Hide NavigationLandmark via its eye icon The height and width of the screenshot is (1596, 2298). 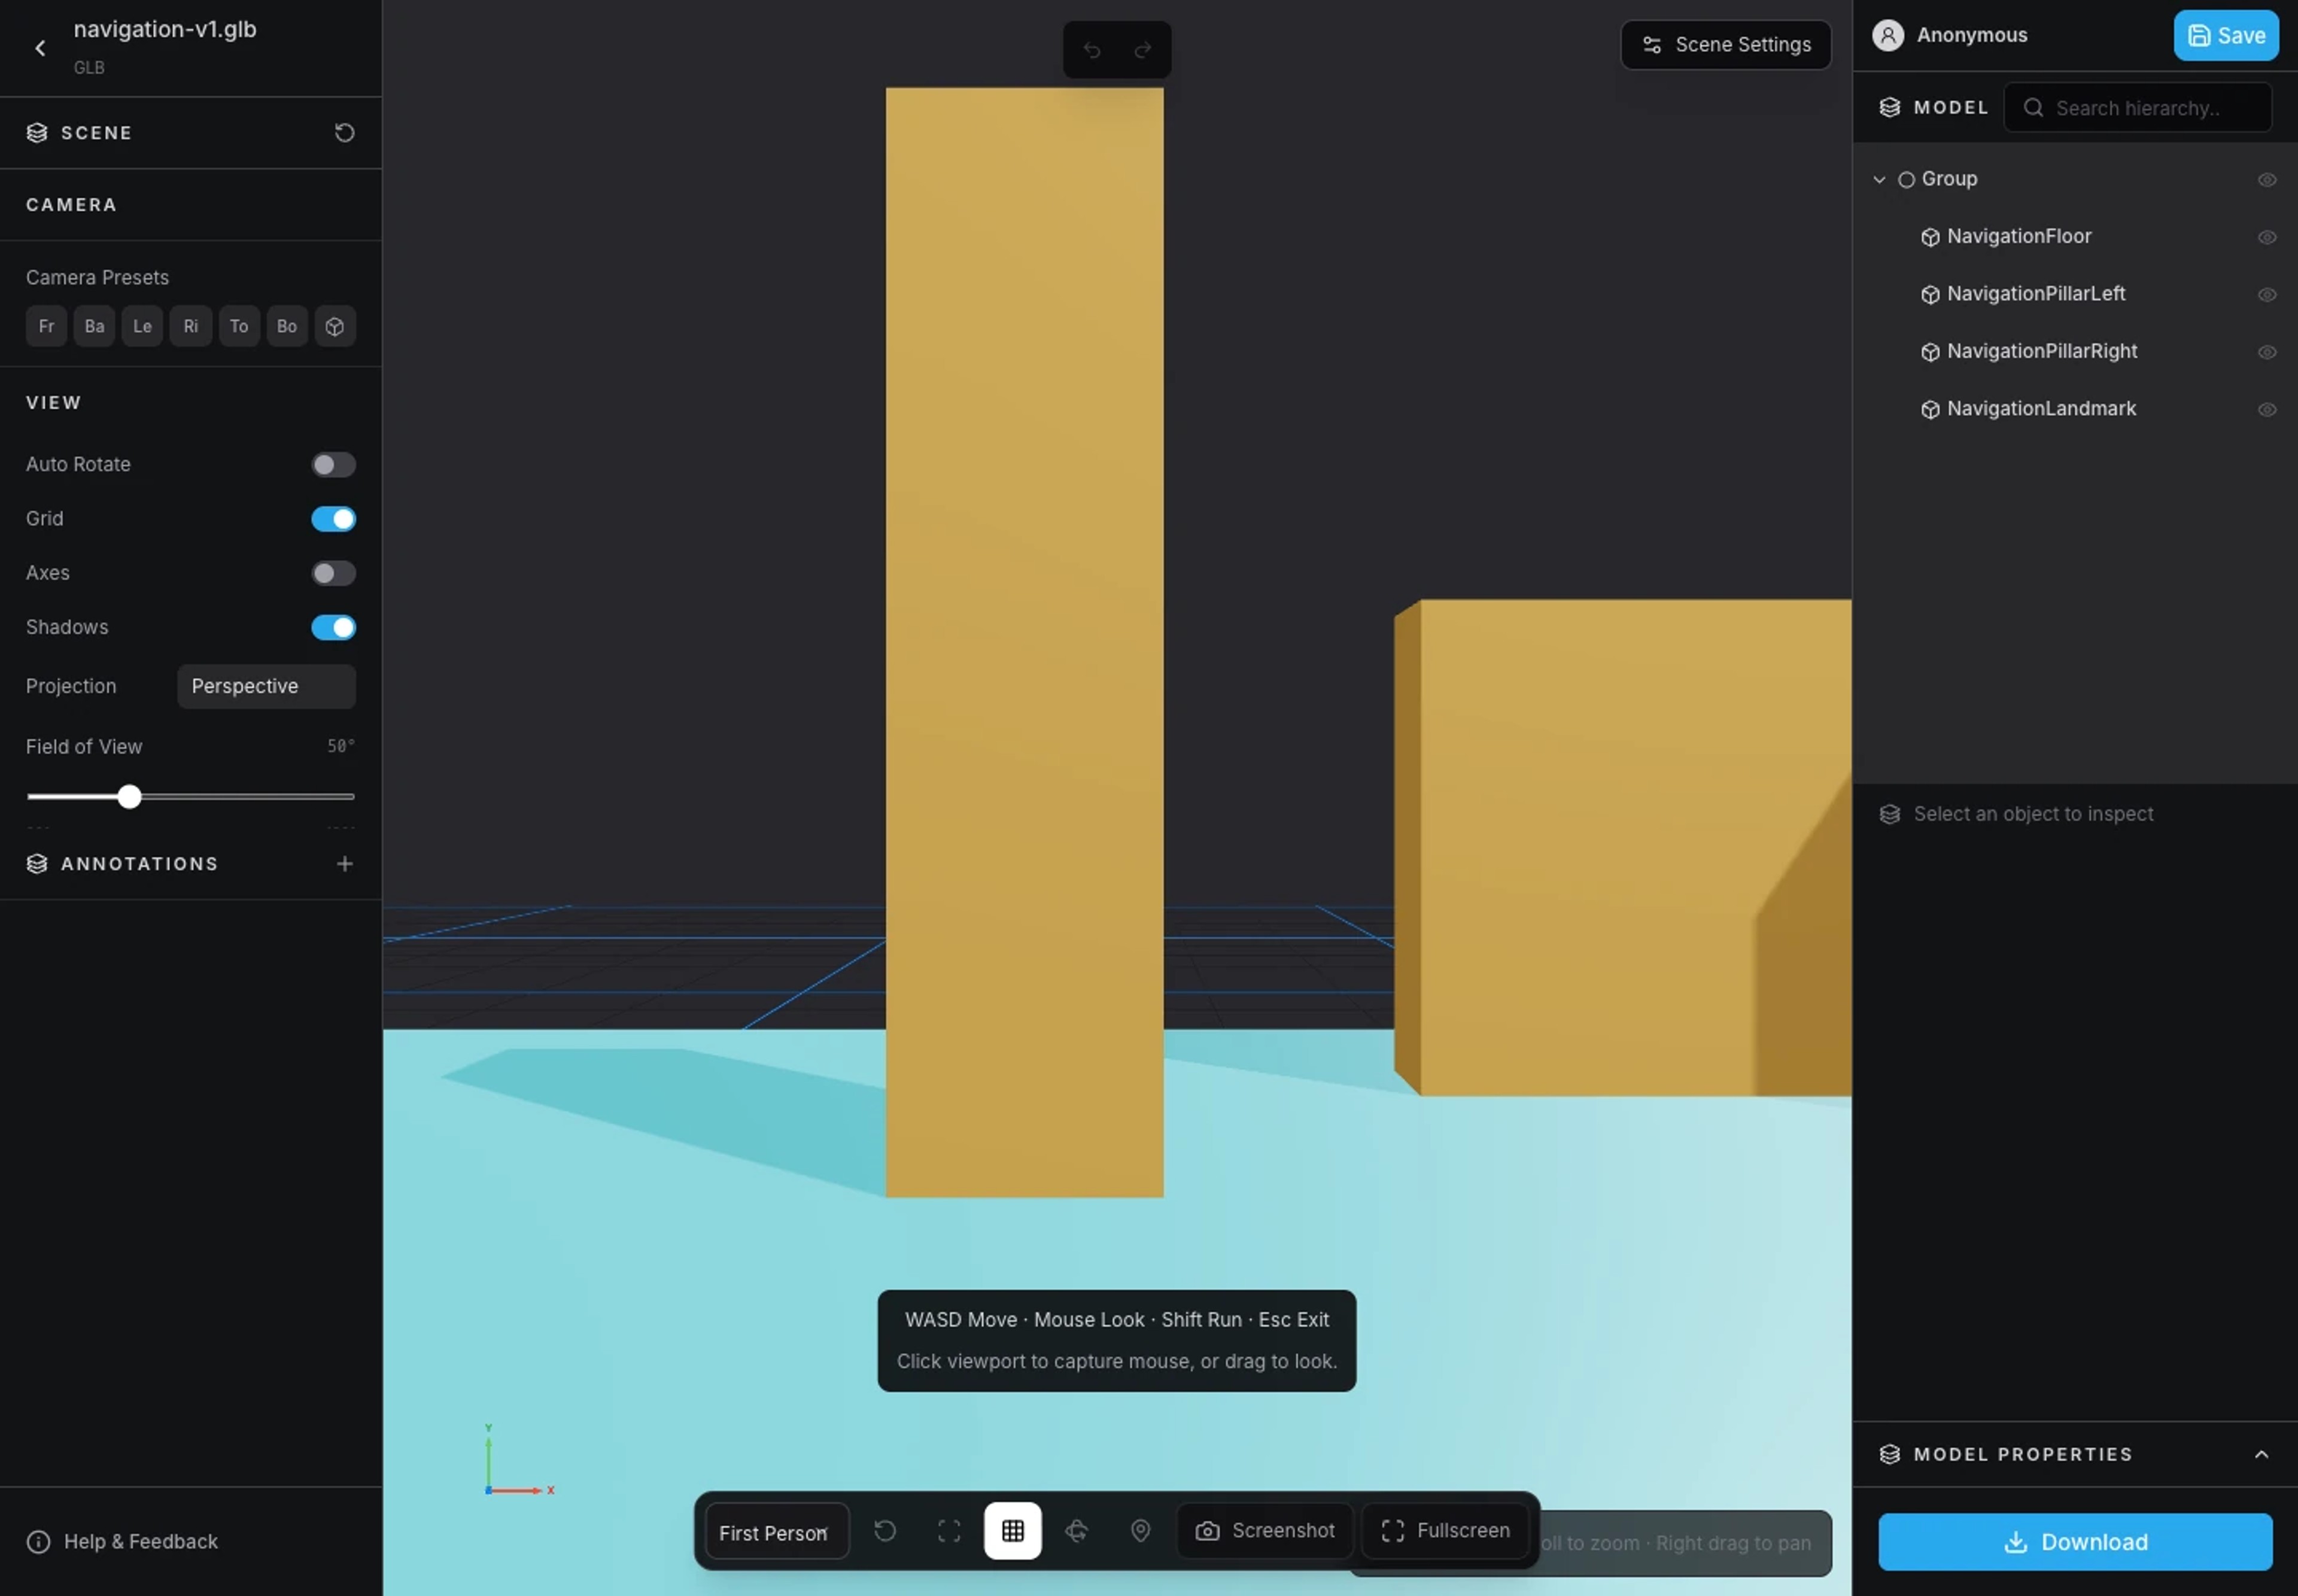pyautogui.click(x=2267, y=409)
